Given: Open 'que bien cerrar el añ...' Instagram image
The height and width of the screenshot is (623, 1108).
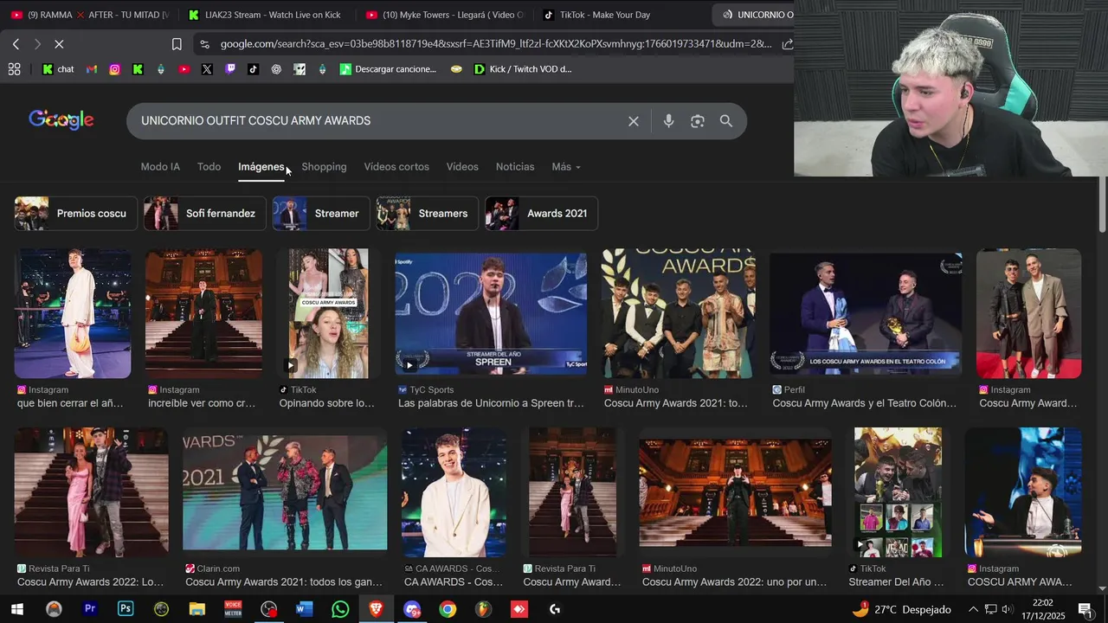Looking at the screenshot, I should [73, 313].
